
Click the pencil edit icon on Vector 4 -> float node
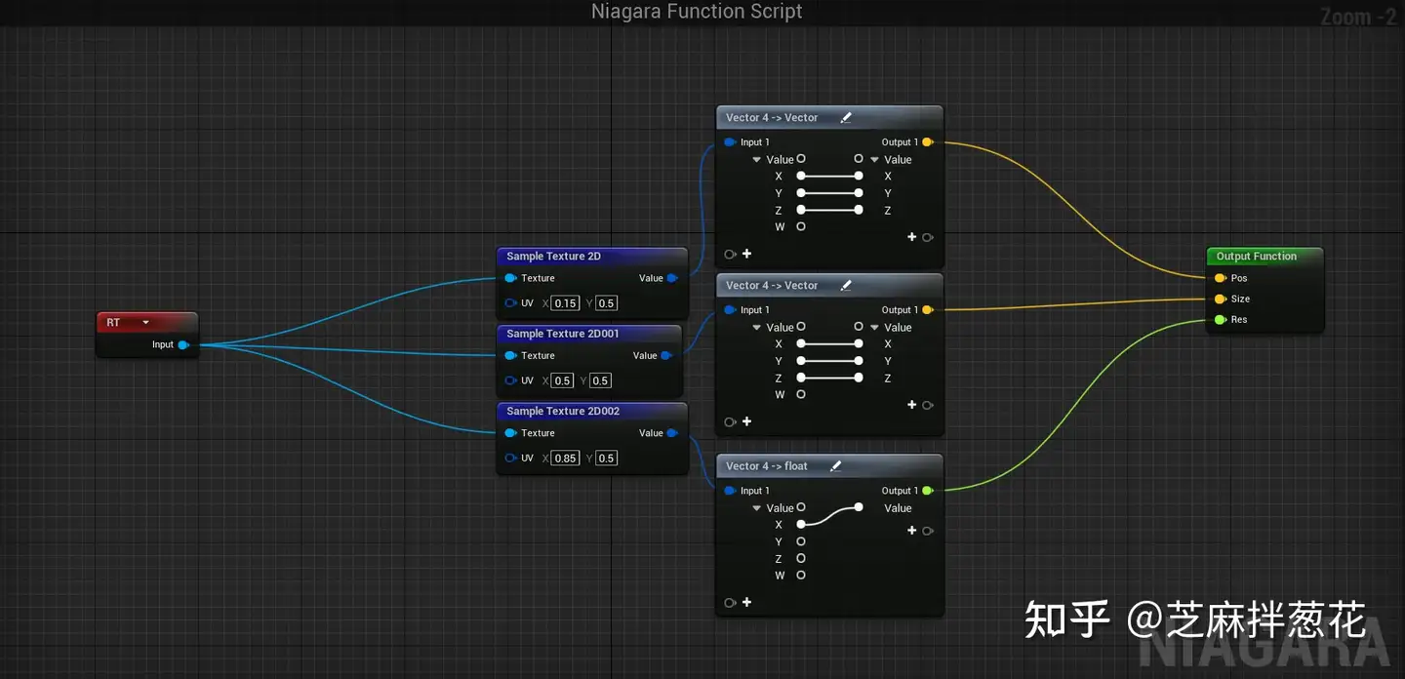(x=835, y=466)
